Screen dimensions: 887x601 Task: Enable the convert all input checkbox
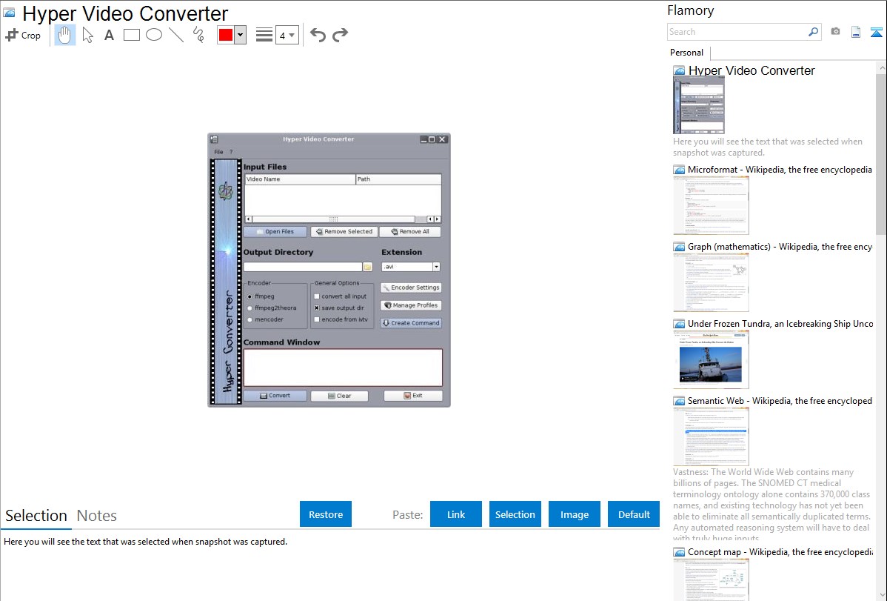[x=317, y=296]
